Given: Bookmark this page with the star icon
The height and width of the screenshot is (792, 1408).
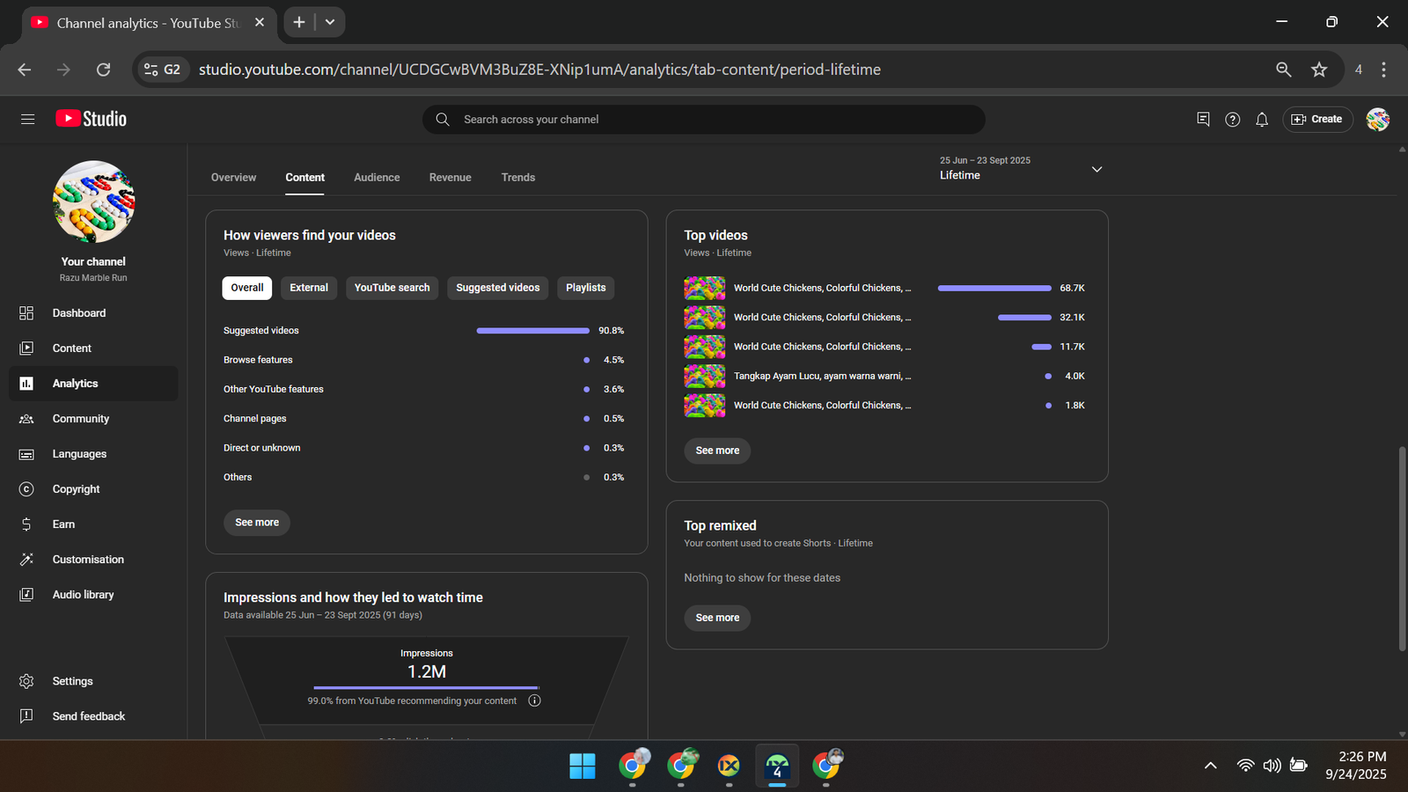Looking at the screenshot, I should coord(1318,70).
